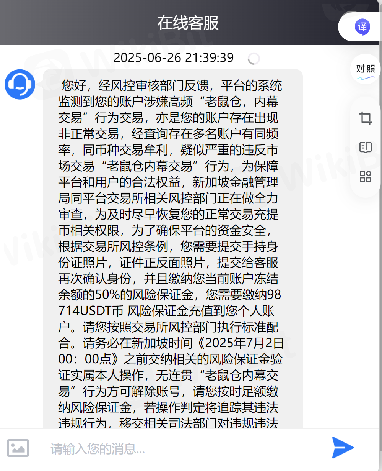Attach a picture with the image icon
Screen dimensions: 382x471
coord(18,448)
